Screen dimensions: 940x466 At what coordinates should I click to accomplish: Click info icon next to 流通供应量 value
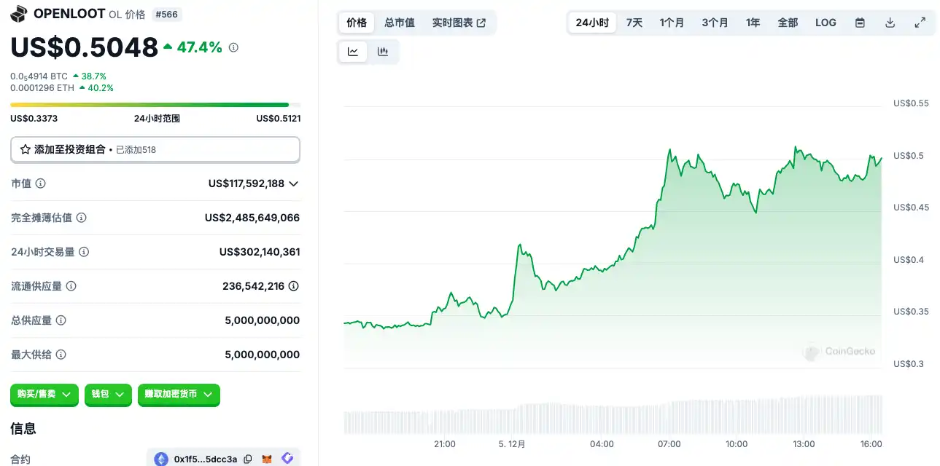click(293, 286)
